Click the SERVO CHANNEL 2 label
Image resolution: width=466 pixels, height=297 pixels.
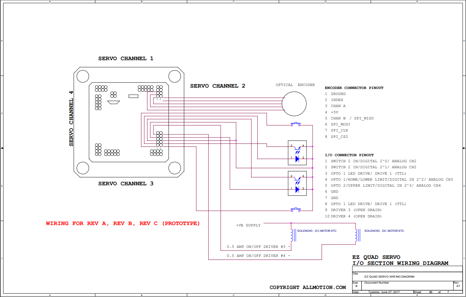pos(218,86)
